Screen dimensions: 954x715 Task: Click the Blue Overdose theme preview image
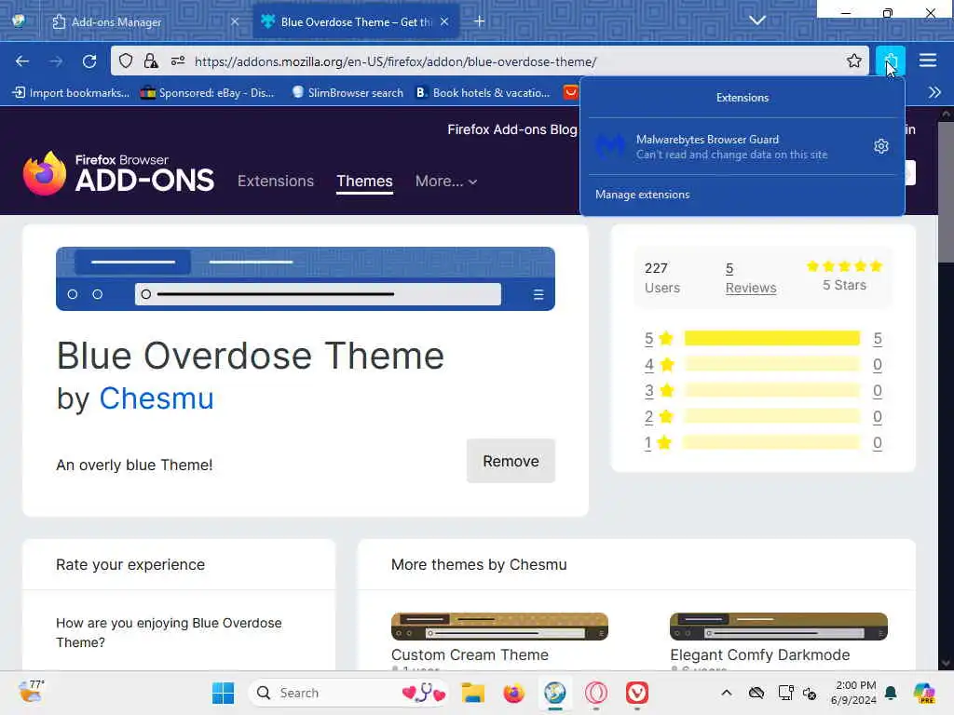(x=306, y=278)
